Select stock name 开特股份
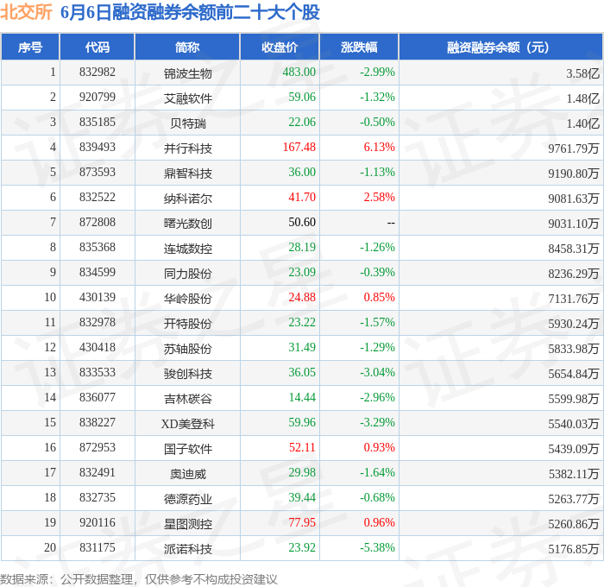 pyautogui.click(x=187, y=324)
